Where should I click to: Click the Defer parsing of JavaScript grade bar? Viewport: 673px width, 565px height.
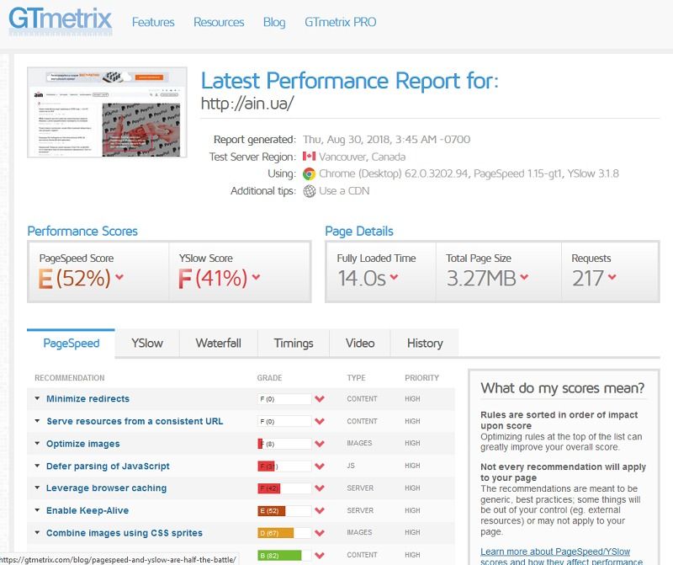(284, 466)
